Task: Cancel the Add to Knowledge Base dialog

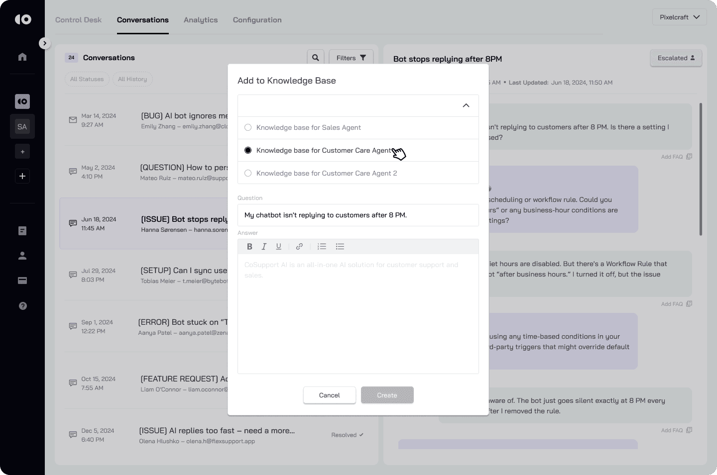Action: 329,395
